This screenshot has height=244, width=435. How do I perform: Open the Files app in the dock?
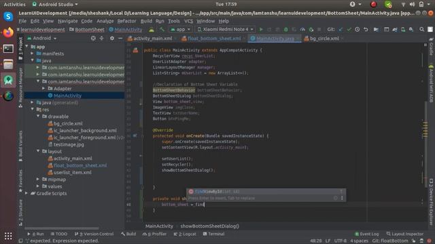(x=8, y=64)
